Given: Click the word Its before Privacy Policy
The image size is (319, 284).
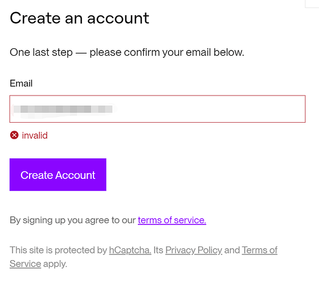Looking at the screenshot, I should [x=158, y=250].
